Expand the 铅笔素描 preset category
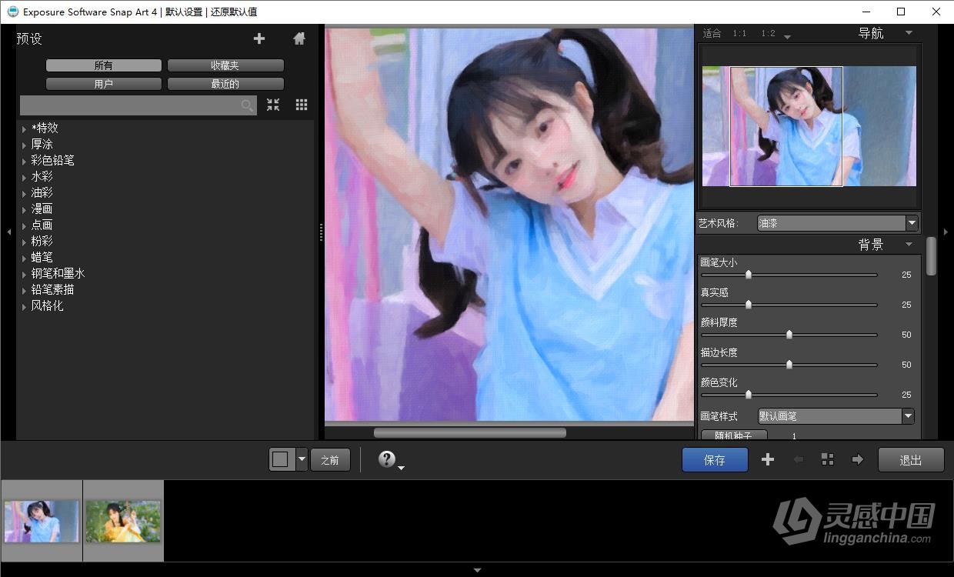 pyautogui.click(x=25, y=291)
